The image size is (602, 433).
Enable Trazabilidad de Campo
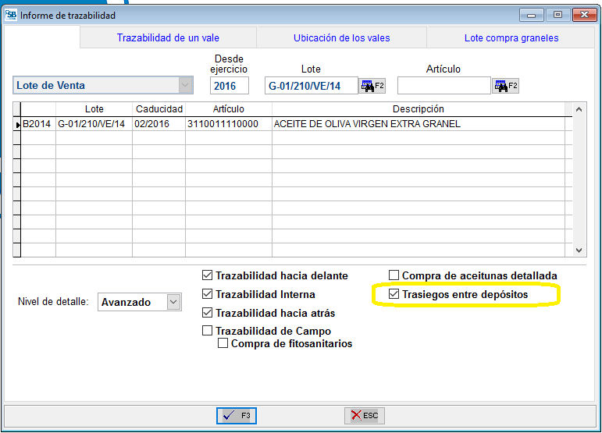click(208, 331)
